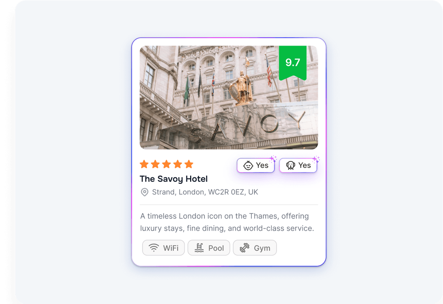Select the first orange rating star
This screenshot has height=304, width=443.
[x=144, y=164]
